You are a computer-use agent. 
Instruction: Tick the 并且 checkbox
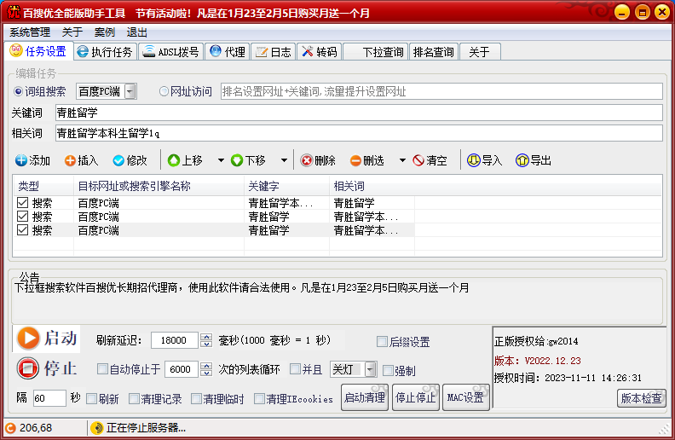point(295,369)
